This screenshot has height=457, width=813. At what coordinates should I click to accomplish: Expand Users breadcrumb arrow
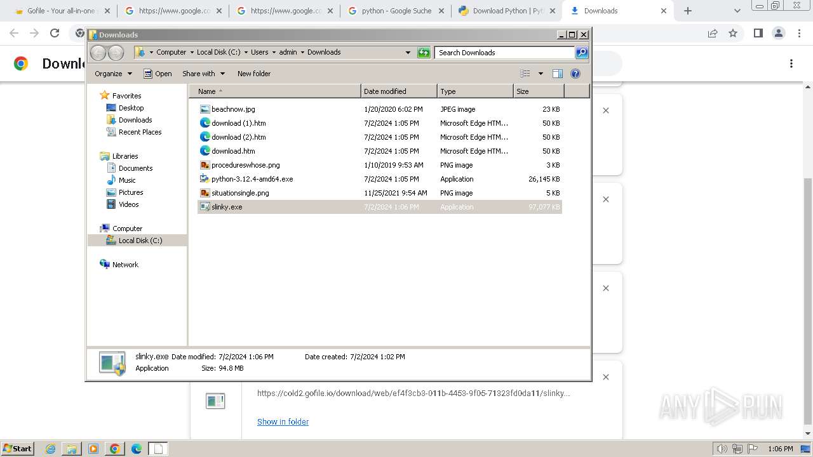(x=273, y=53)
